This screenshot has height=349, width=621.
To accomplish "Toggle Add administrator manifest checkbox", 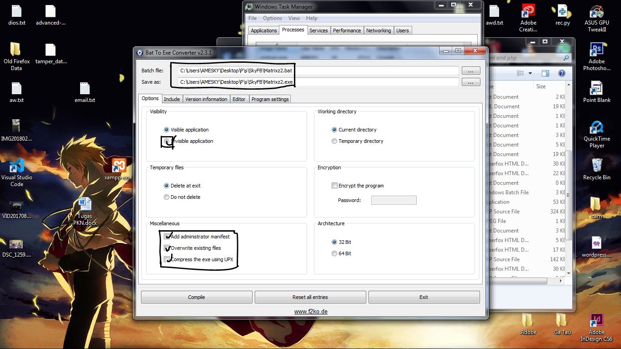I will point(167,237).
